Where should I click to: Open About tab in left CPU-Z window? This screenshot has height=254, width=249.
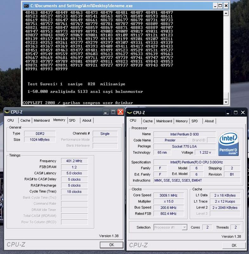click(87, 120)
